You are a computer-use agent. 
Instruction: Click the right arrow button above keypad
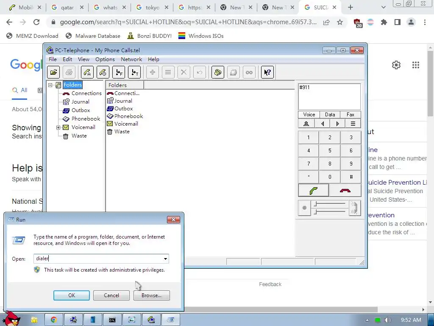point(337,124)
